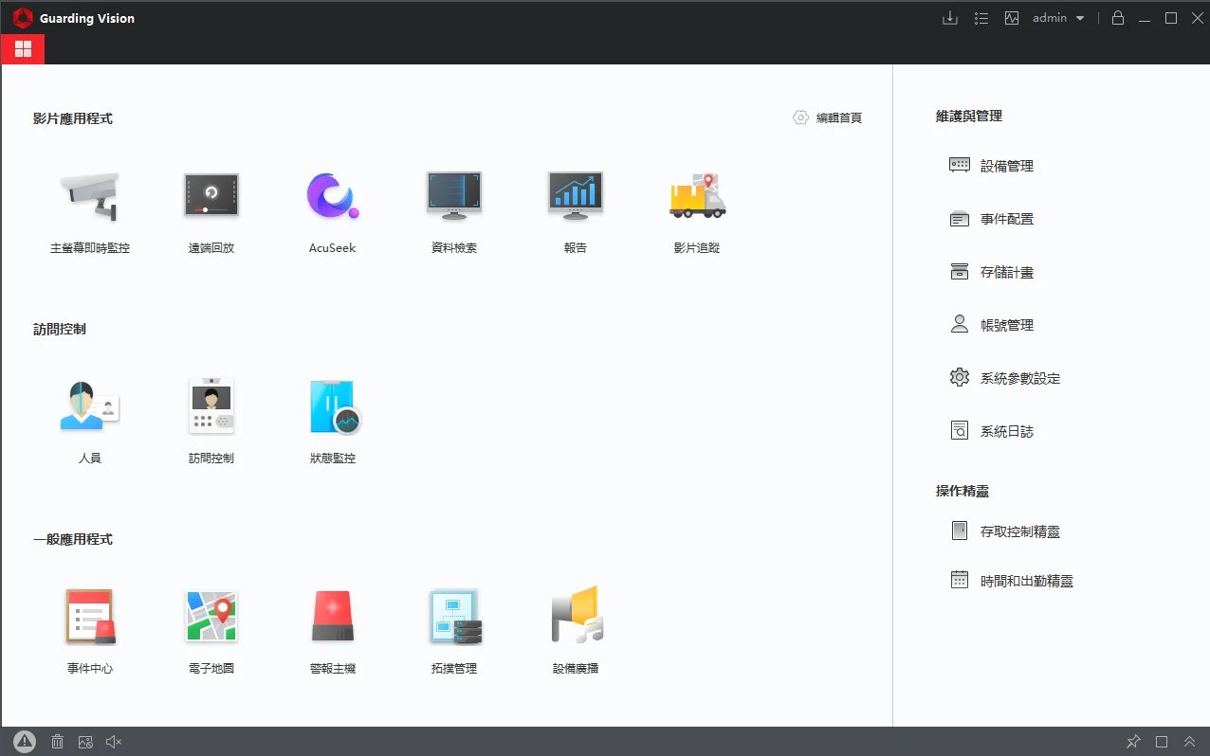Open the 報告 chart icon
Screen dimensions: 1210x756
pyautogui.click(x=575, y=197)
